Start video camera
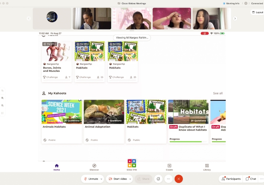The height and width of the screenshot is (185, 264). 118,179
